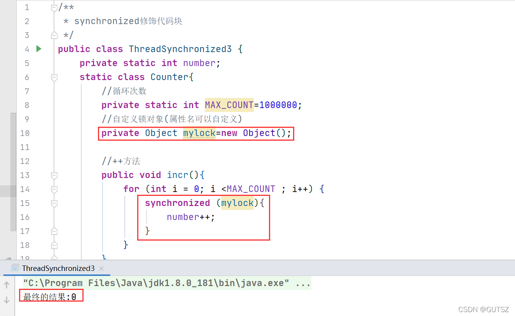515x316 pixels.
Task: Click the 'Counter' class name
Action: 169,77
